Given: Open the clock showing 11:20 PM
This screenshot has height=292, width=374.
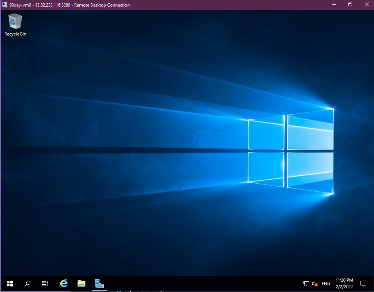Looking at the screenshot, I should point(344,280).
